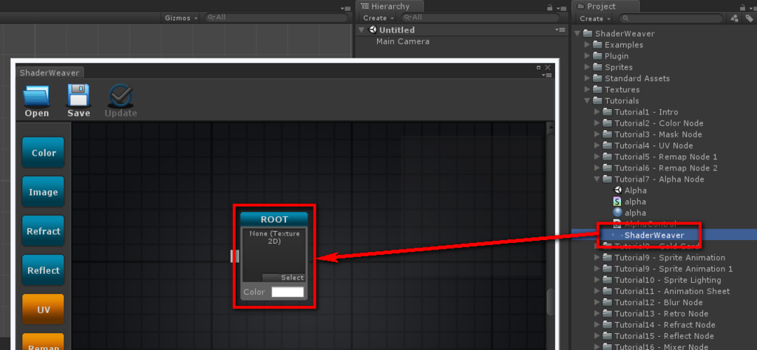757x350 pixels.
Task: Focus the Project search field
Action: tap(672, 18)
